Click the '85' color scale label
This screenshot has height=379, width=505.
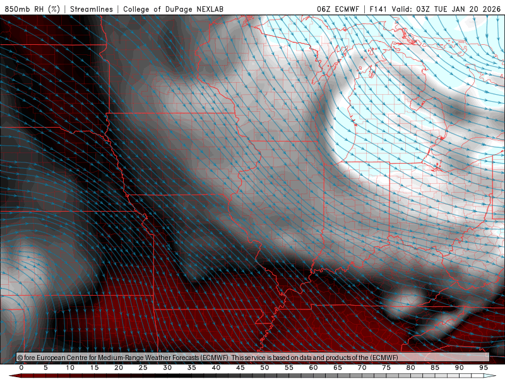pos(435,368)
